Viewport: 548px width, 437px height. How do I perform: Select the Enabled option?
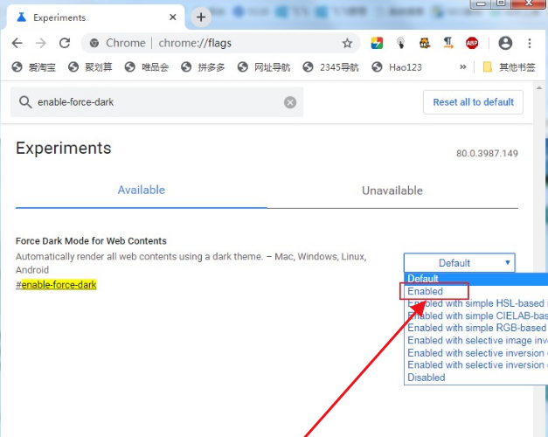(475, 291)
